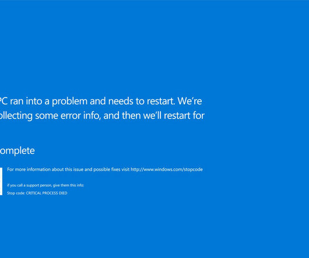Click 'restart for' at the second line's end
Screen dimensions: 309x258
184,116
